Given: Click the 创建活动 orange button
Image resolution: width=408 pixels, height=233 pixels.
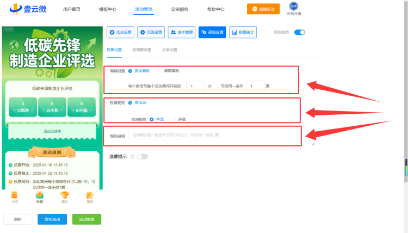Looking at the screenshot, I should (x=263, y=9).
